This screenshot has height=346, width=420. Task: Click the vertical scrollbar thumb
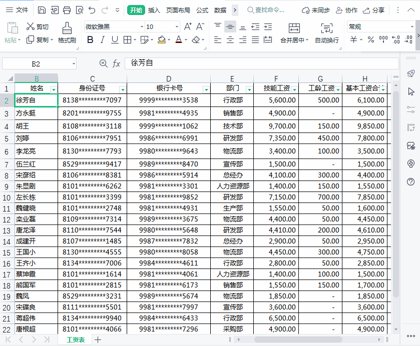tap(396, 194)
